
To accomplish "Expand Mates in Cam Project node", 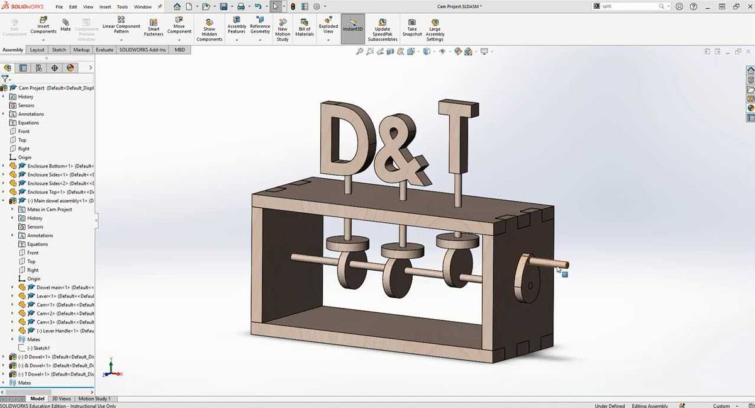I will tap(12, 209).
